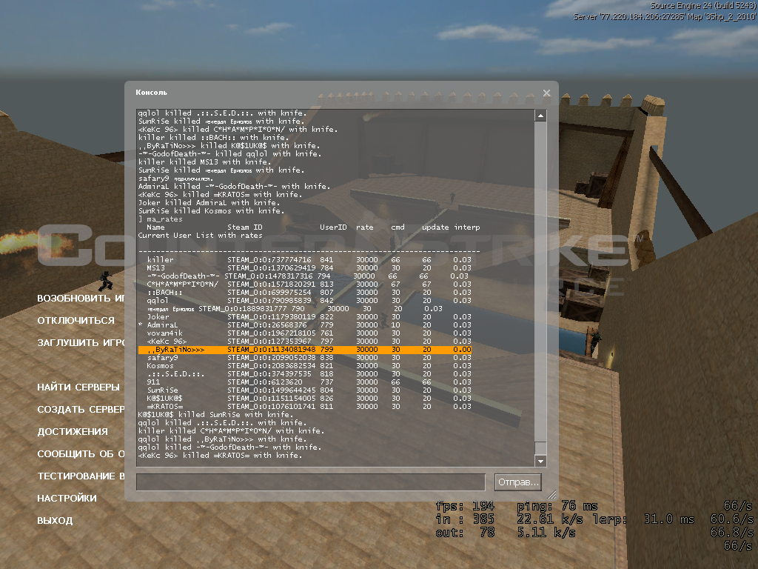Click highlighted ,,ByRaTiNo>>> row

pyautogui.click(x=304, y=350)
